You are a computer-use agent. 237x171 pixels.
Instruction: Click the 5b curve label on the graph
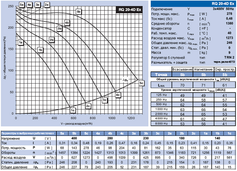[x=79, y=12]
